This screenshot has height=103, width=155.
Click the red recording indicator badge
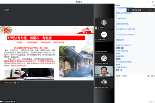6,10
